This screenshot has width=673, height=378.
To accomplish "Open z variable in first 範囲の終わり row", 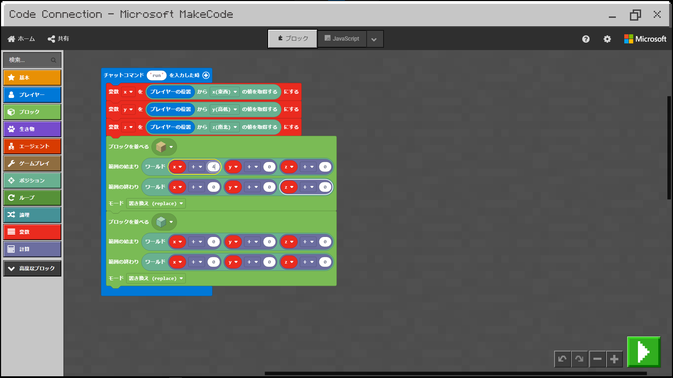I will pyautogui.click(x=288, y=187).
